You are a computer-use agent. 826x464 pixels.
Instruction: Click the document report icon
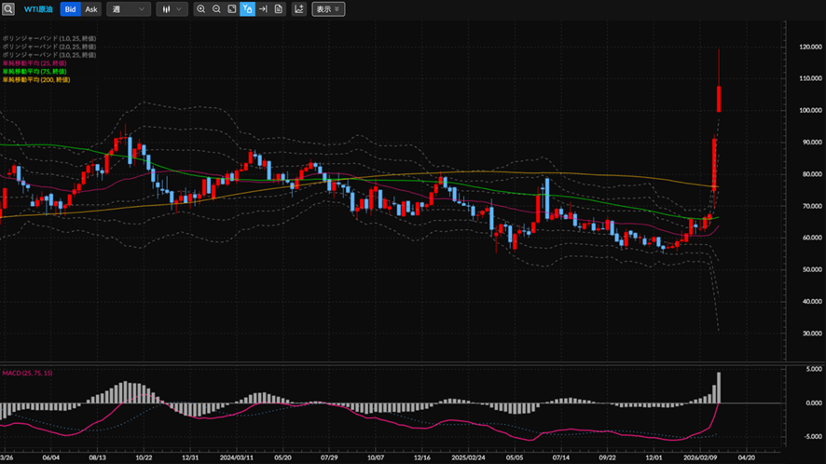[278, 9]
